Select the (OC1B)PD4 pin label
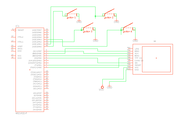Screen dimensions: 191x121 pyautogui.click(x=37, y=100)
